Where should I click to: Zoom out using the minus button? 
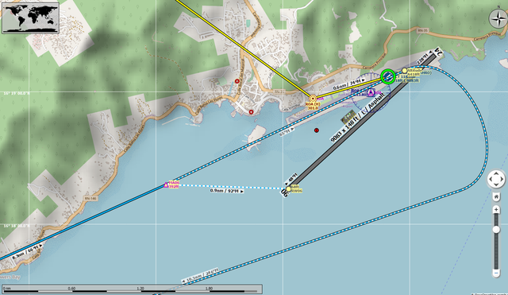pos(496,274)
